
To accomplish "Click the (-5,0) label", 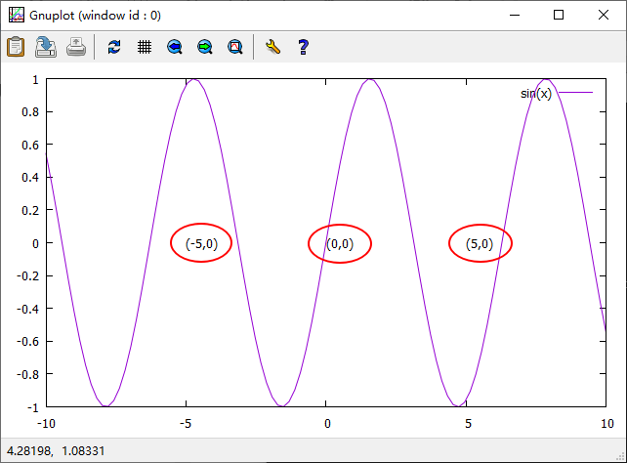I will point(201,243).
